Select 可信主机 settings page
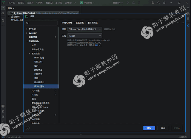The height and width of the screenshot is (139, 191). point(38,62)
